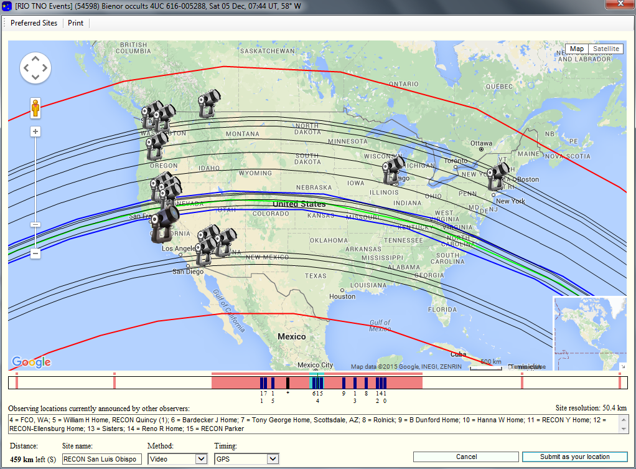
Task: Select the telescope marker near Chicago
Action: tap(393, 171)
